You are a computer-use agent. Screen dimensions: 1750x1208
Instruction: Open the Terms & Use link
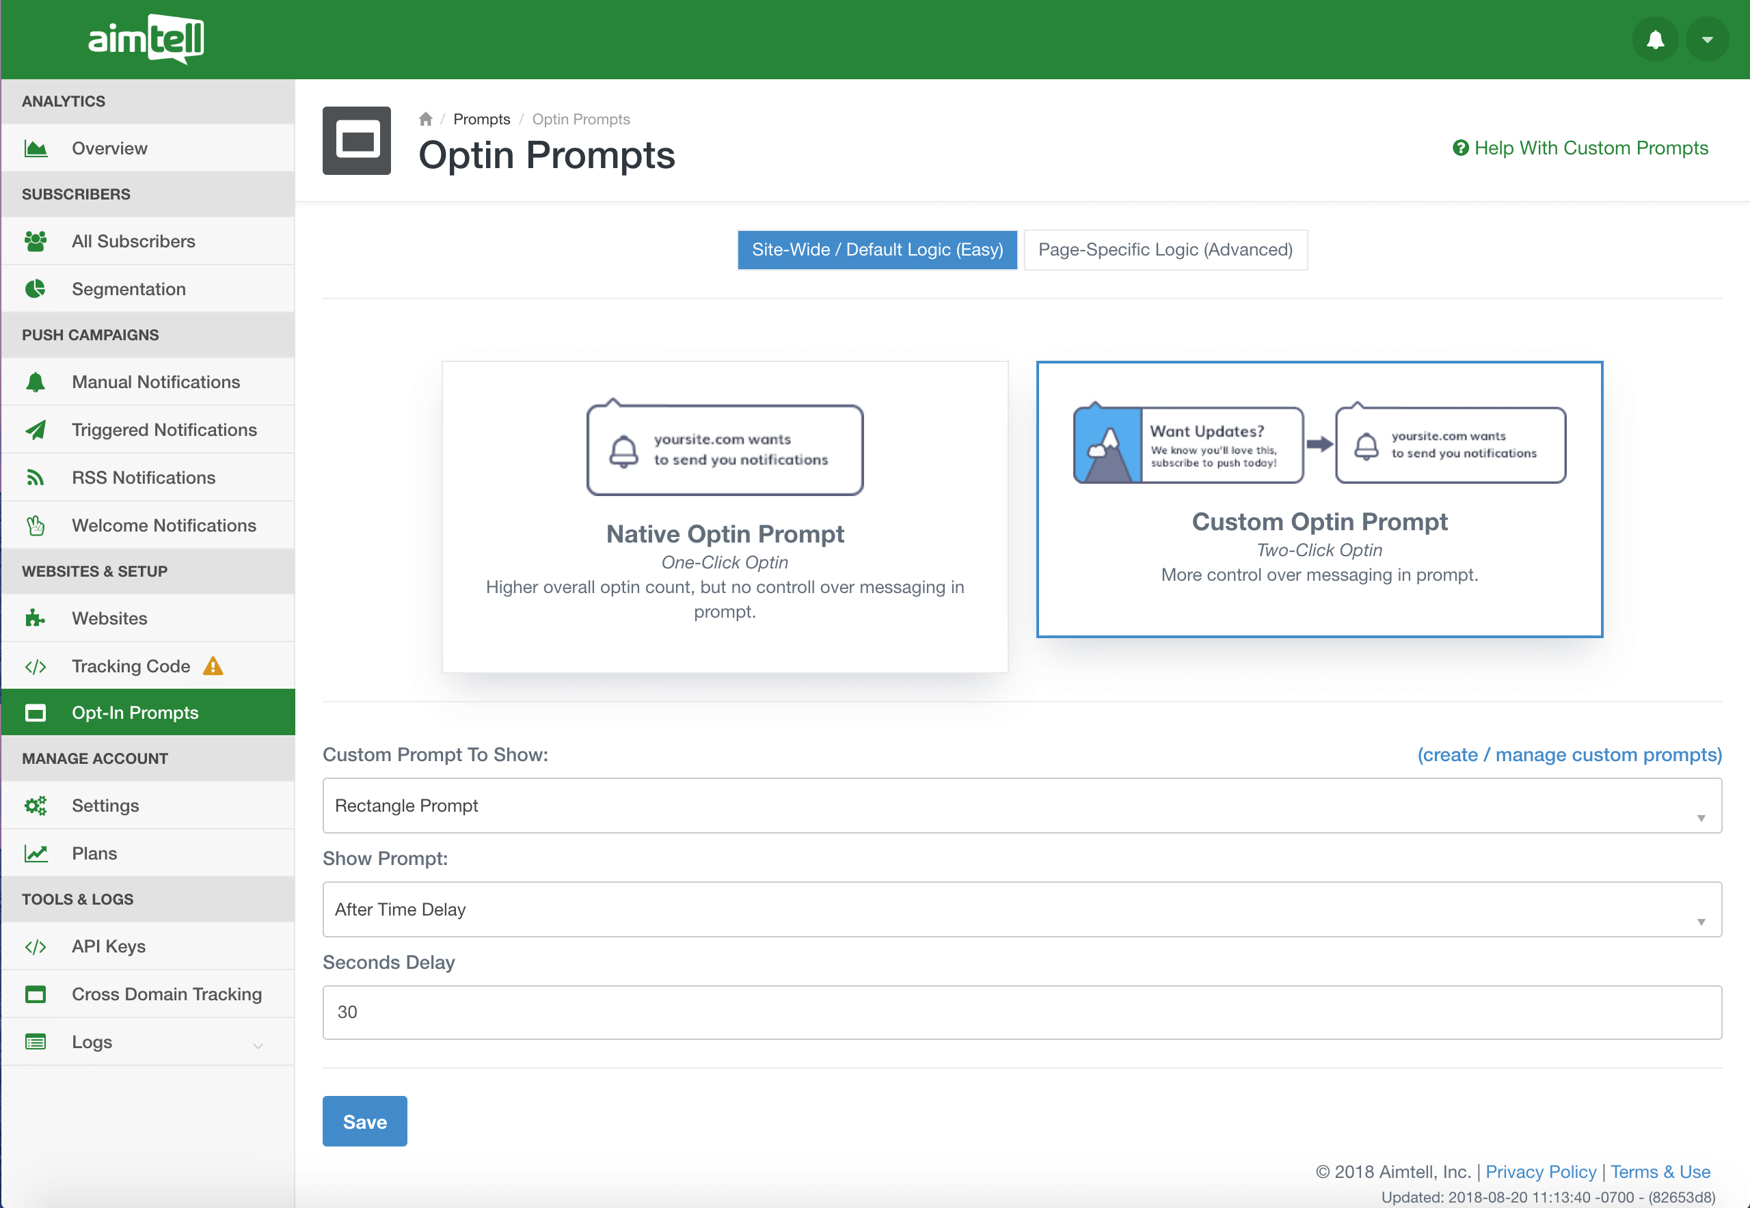pyautogui.click(x=1660, y=1172)
